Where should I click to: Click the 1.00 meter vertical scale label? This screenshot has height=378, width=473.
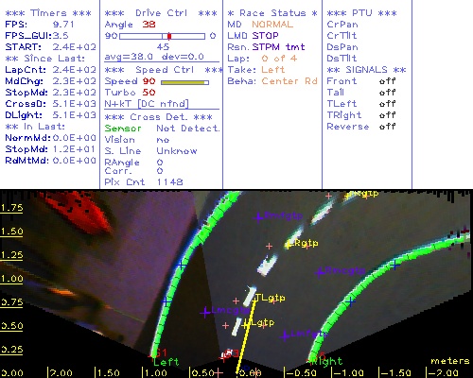tap(11, 279)
